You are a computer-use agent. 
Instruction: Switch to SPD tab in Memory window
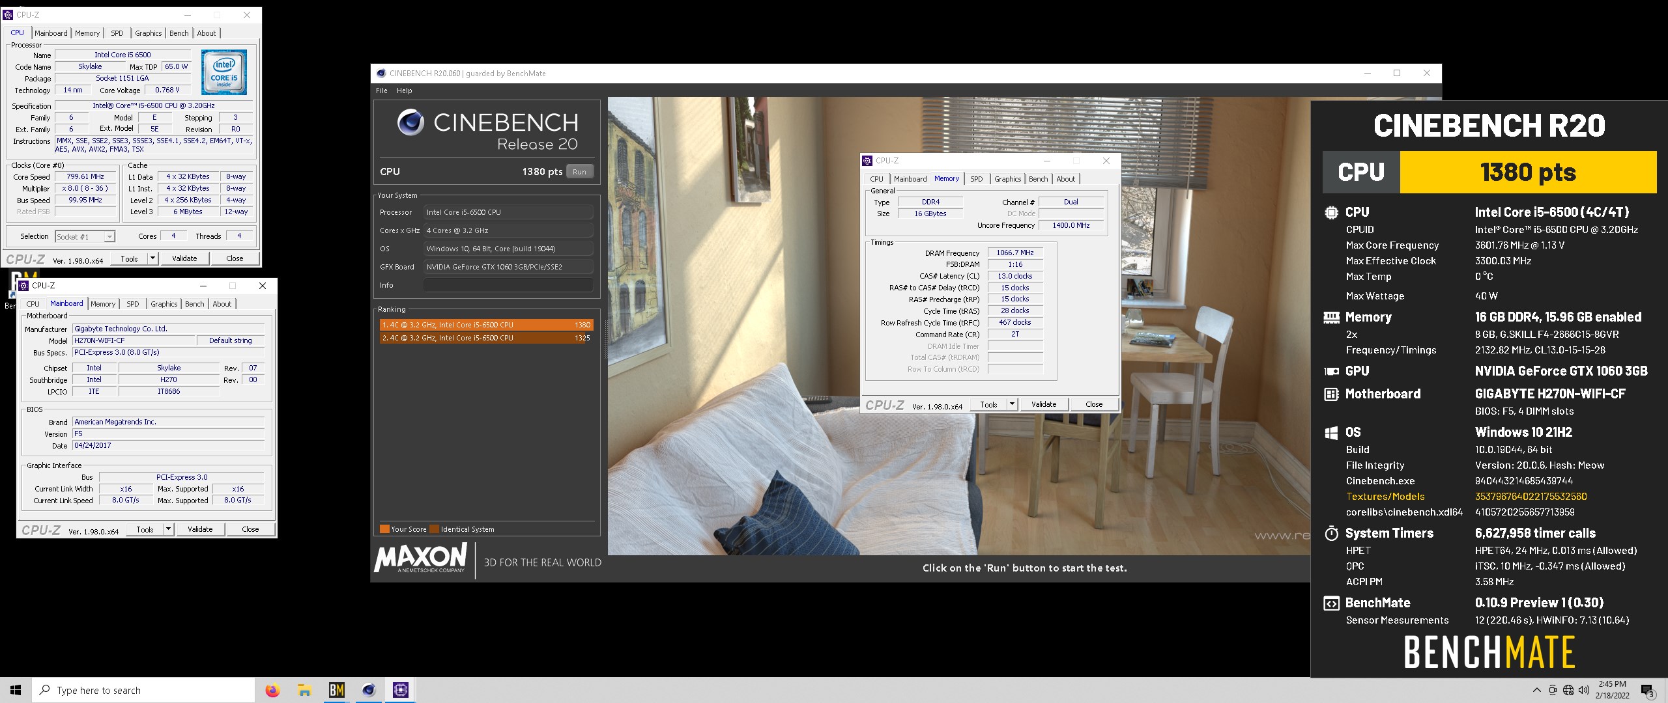click(x=976, y=179)
